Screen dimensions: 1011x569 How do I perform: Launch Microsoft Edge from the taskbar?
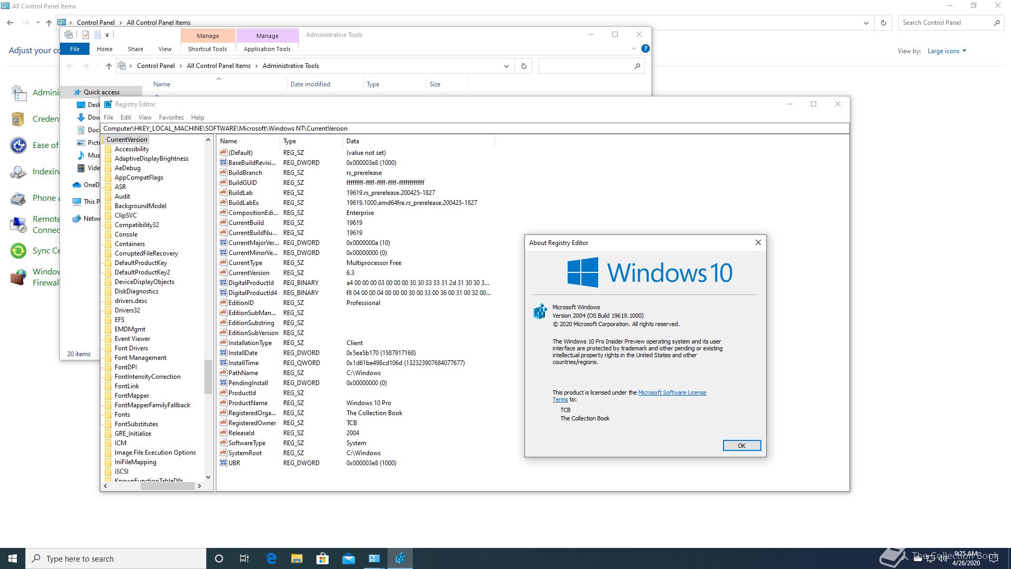(271, 558)
